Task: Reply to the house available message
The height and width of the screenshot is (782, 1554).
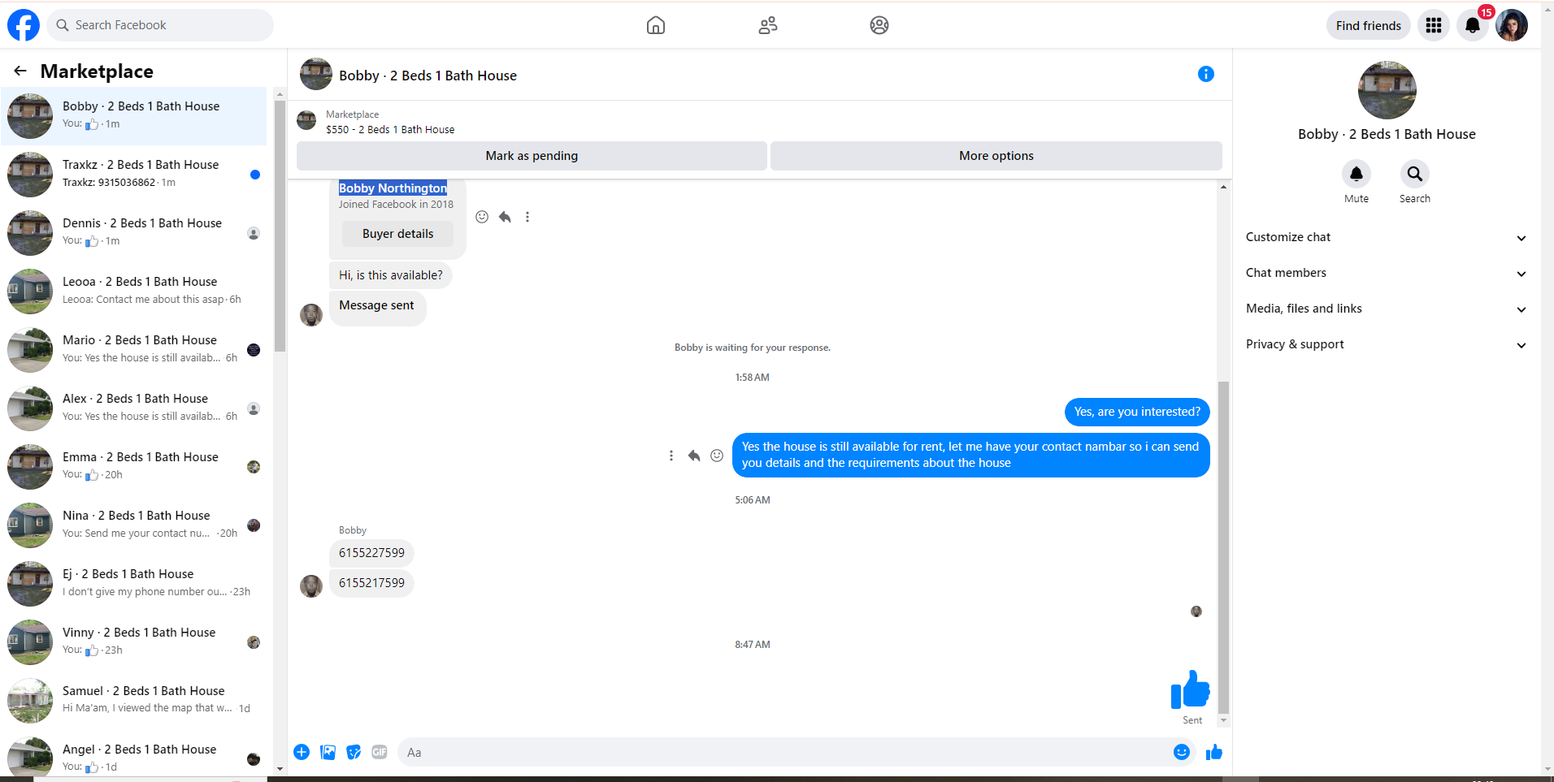Action: (x=694, y=456)
